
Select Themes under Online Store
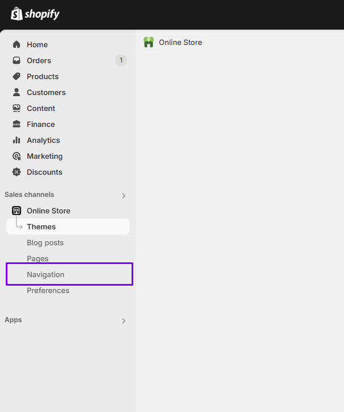(68, 226)
